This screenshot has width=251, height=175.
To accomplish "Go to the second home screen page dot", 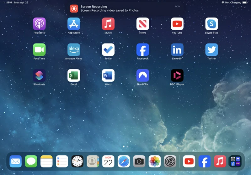I will (x=127, y=147).
